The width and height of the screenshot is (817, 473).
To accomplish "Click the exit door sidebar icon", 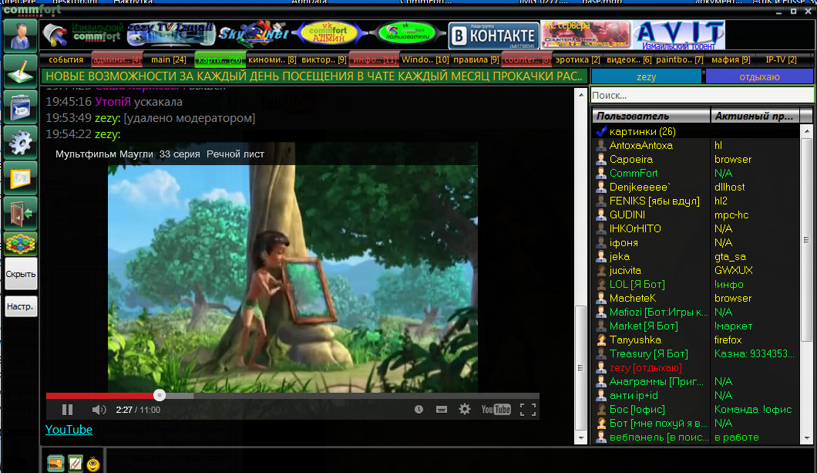I will [x=20, y=213].
